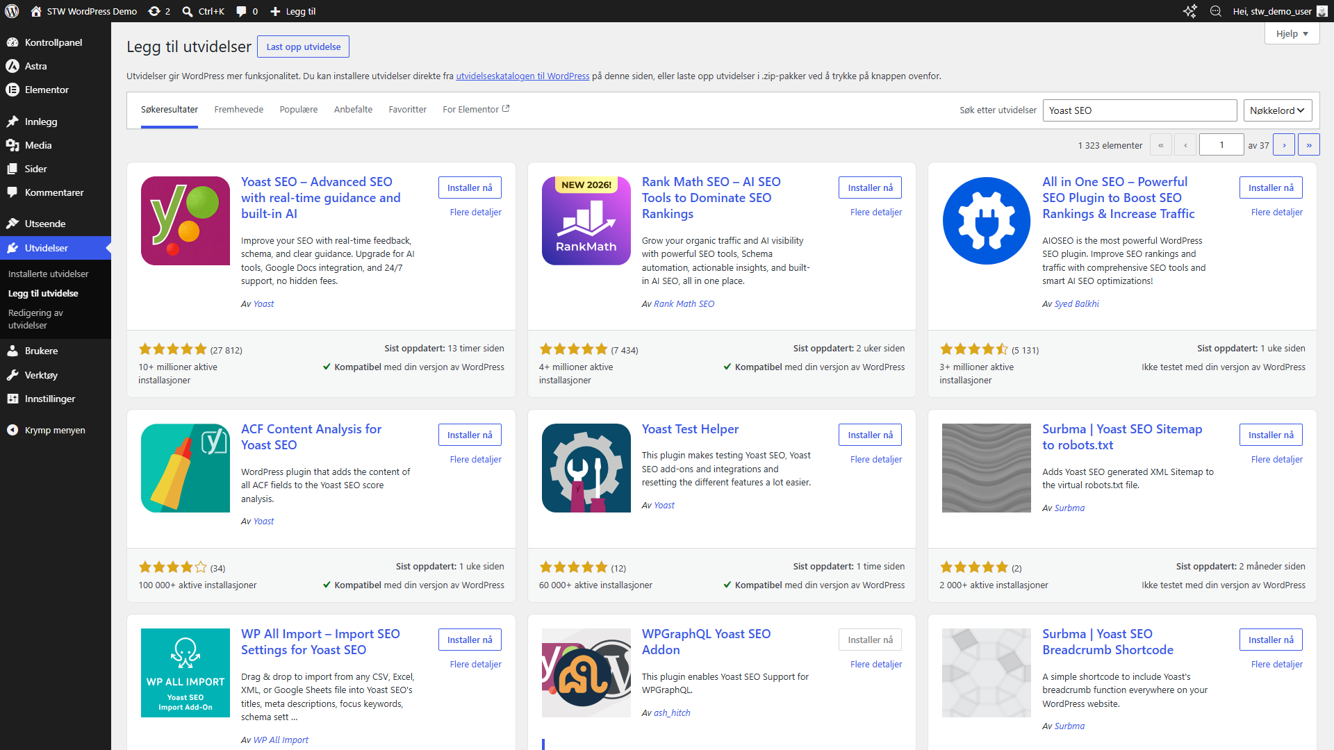This screenshot has width=1334, height=750.
Task: Open For Elementor external tab
Action: click(476, 110)
